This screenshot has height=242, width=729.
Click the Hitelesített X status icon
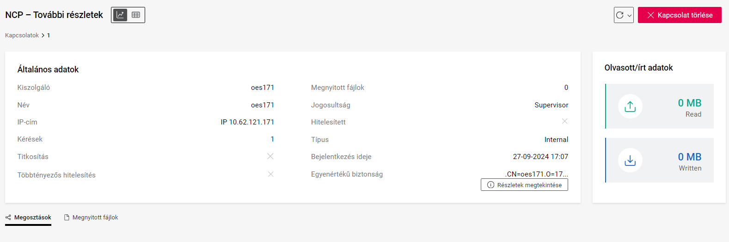point(564,121)
